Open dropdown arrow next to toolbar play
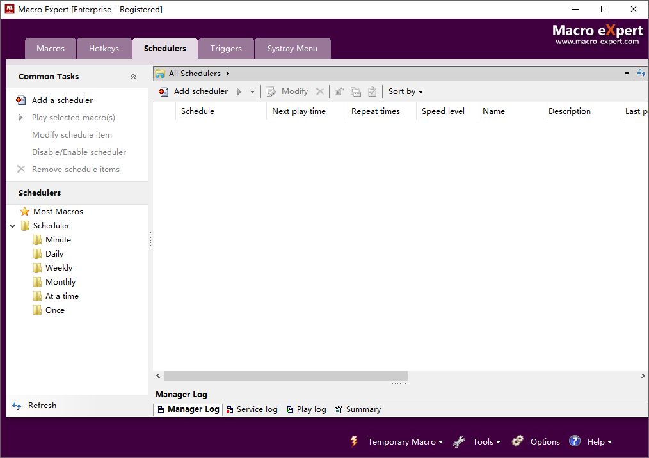Image resolution: width=649 pixels, height=458 pixels. pos(252,92)
